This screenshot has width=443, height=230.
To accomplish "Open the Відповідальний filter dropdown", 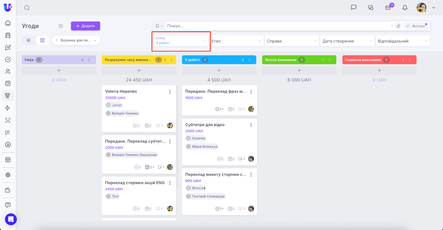I will coord(402,41).
